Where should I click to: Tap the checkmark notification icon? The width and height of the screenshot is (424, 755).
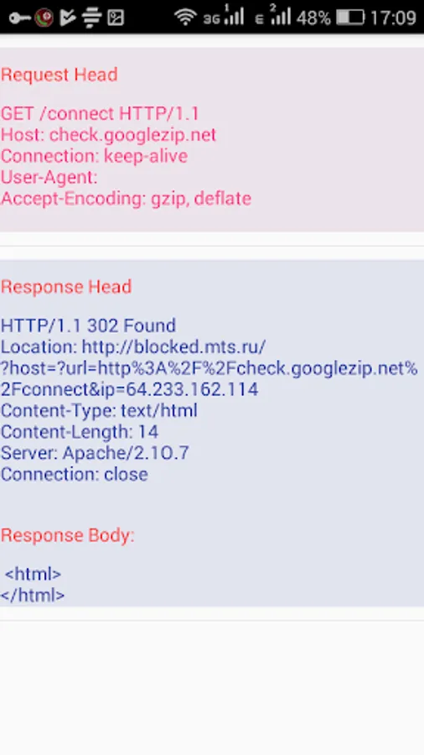click(x=67, y=18)
